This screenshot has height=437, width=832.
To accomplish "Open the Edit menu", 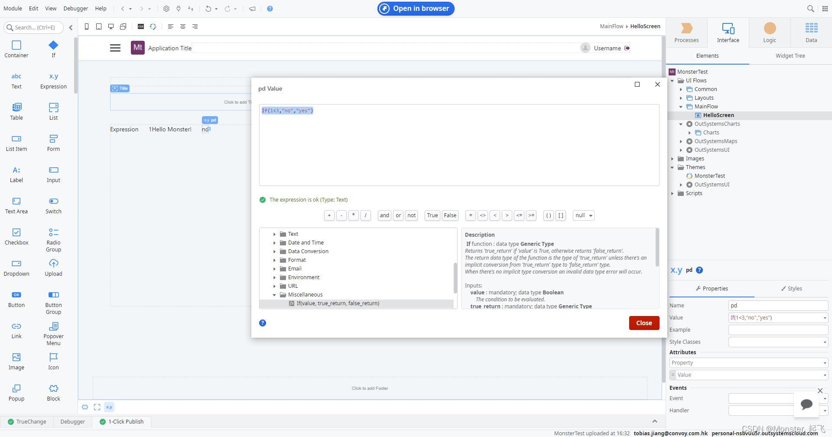I will pos(33,9).
